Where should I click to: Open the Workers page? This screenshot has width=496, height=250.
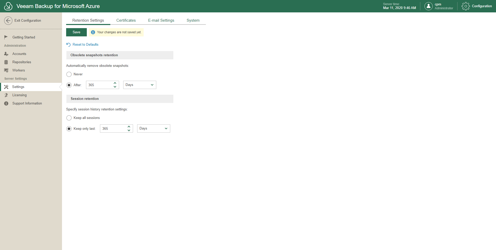[x=31, y=70]
